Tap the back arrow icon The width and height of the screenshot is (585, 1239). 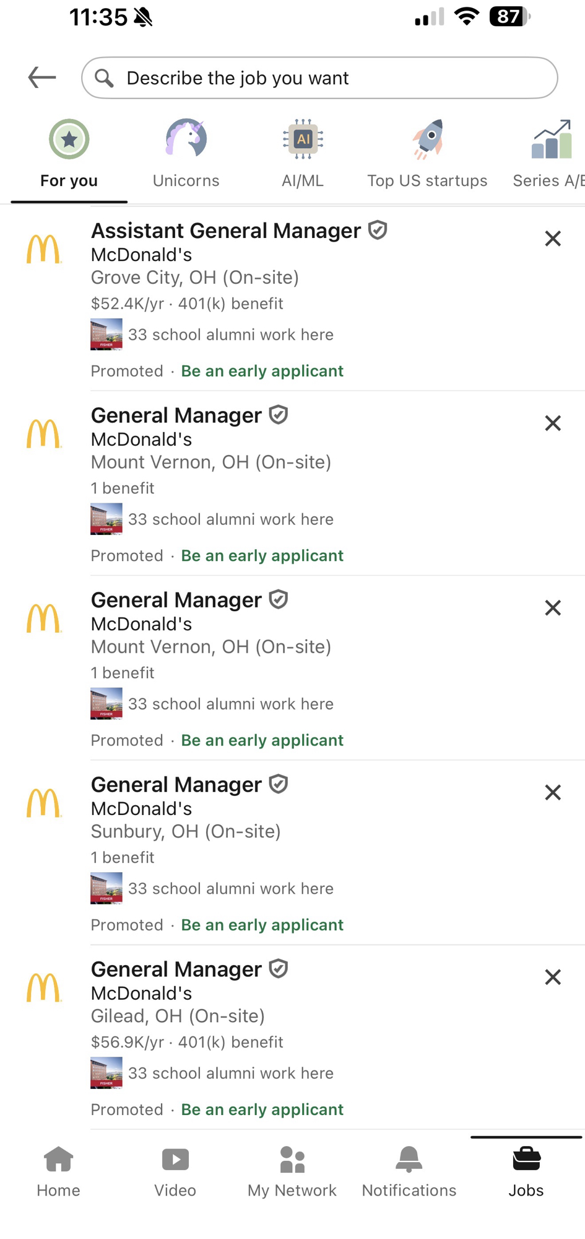click(x=42, y=77)
